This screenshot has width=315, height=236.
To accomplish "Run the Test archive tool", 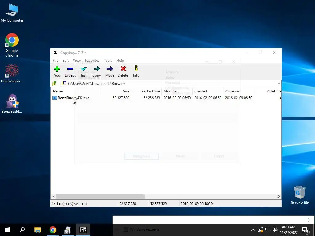I will click(83, 69).
